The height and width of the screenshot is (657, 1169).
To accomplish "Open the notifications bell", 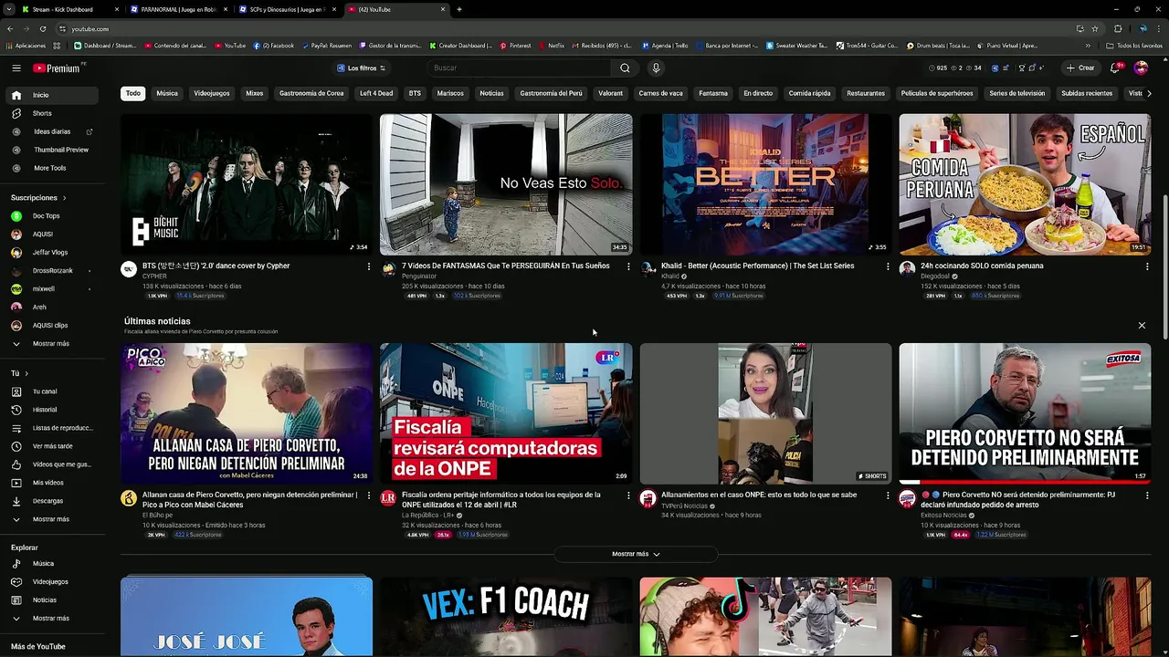I will pyautogui.click(x=1116, y=68).
